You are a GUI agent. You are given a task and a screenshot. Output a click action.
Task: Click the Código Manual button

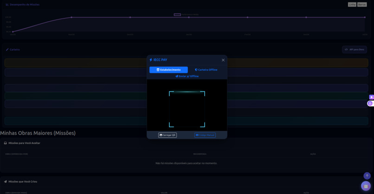(x=205, y=135)
